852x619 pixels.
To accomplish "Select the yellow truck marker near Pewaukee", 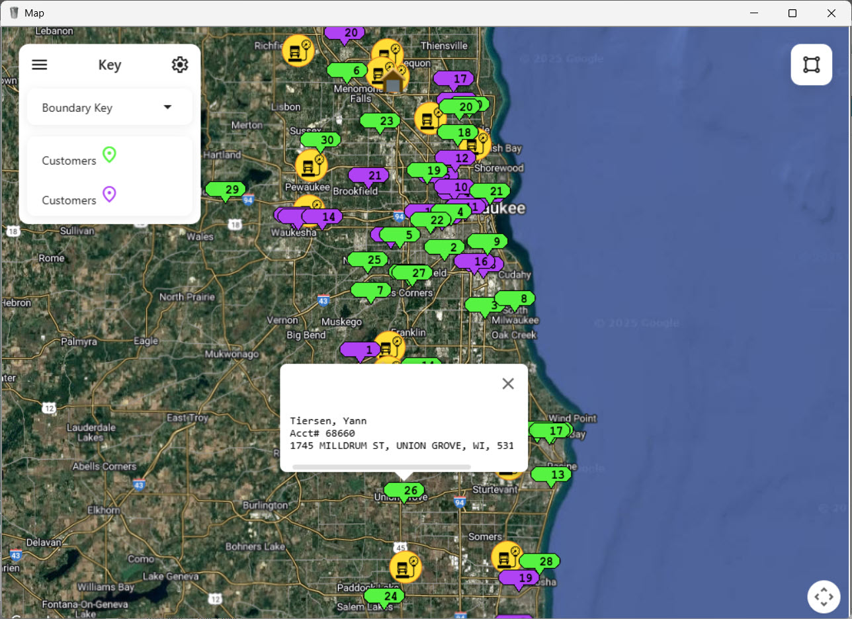I will pyautogui.click(x=311, y=165).
